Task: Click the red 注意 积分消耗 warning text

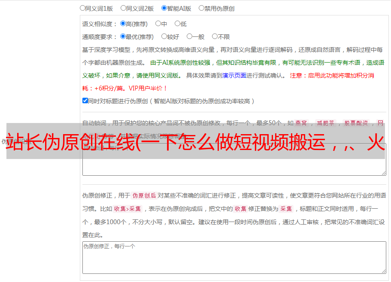Action: pyautogui.click(x=228, y=82)
